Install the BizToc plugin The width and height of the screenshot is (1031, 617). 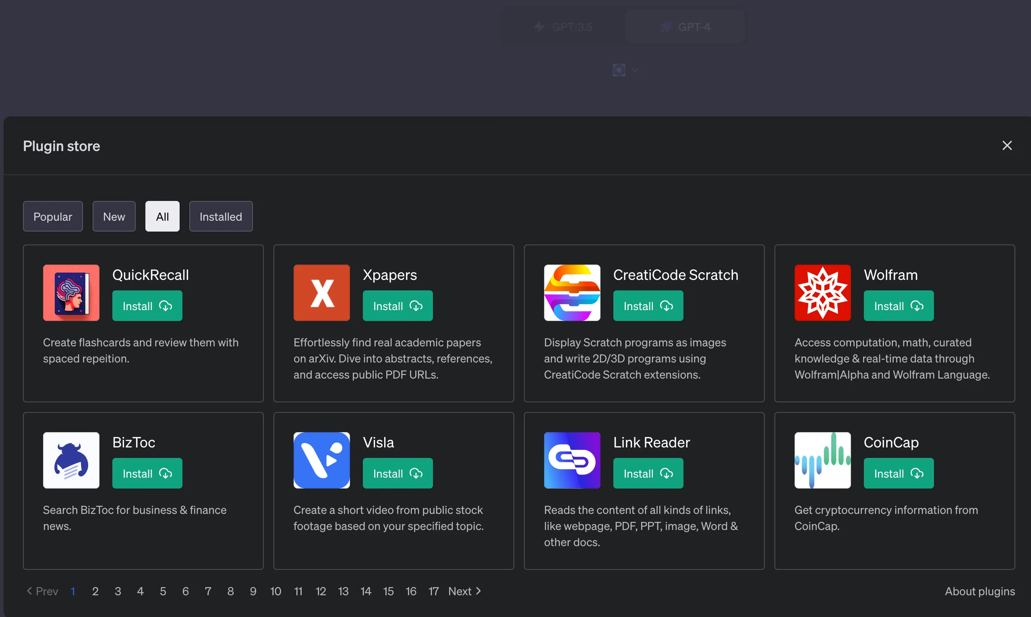[x=147, y=474]
